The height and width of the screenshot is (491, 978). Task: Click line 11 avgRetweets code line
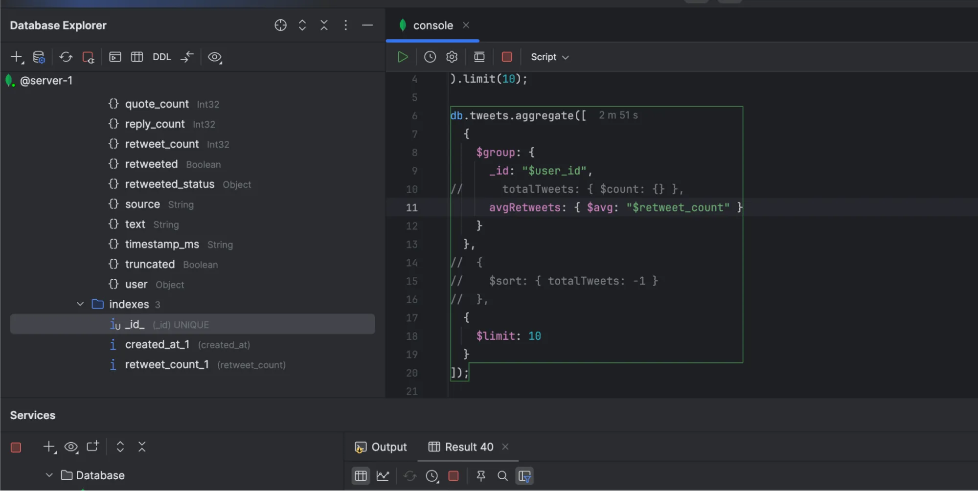click(x=615, y=207)
